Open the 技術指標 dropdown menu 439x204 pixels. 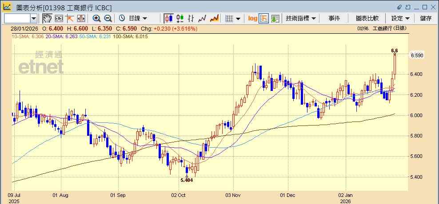(300, 19)
